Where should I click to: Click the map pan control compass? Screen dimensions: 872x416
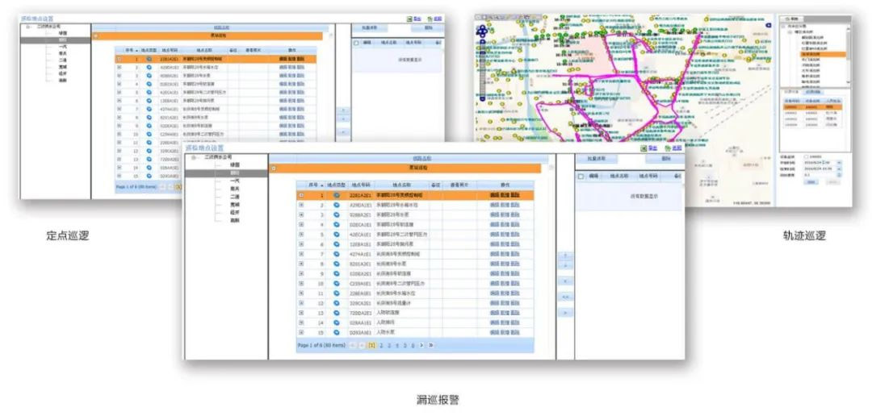point(483,33)
